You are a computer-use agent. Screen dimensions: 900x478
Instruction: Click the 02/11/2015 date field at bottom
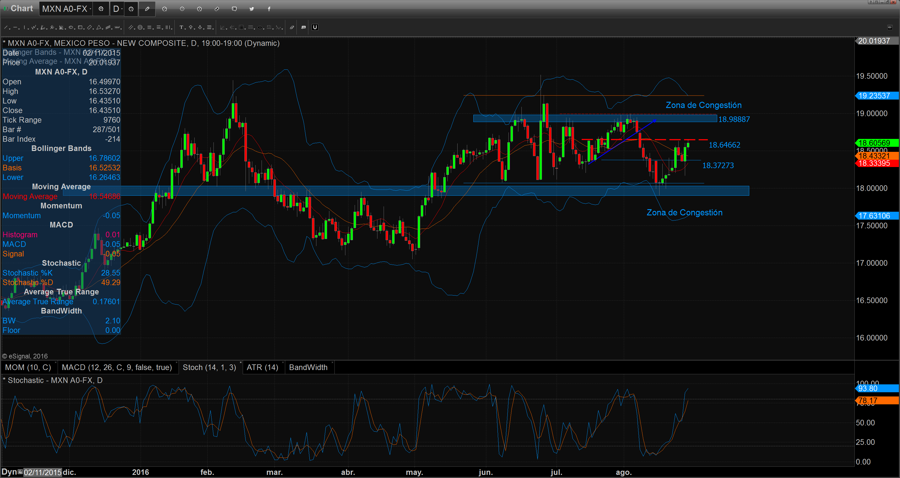click(43, 472)
